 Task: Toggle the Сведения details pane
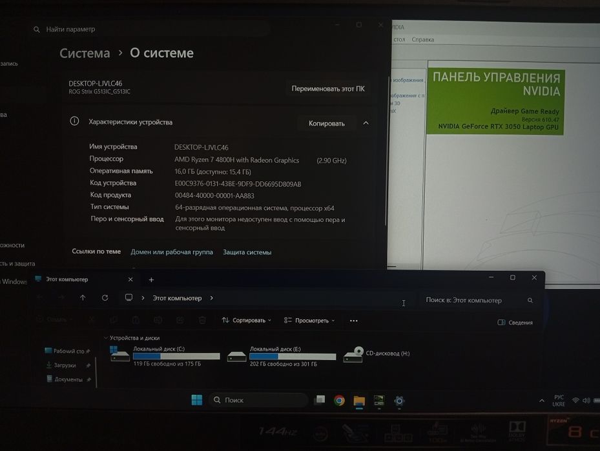coord(515,323)
